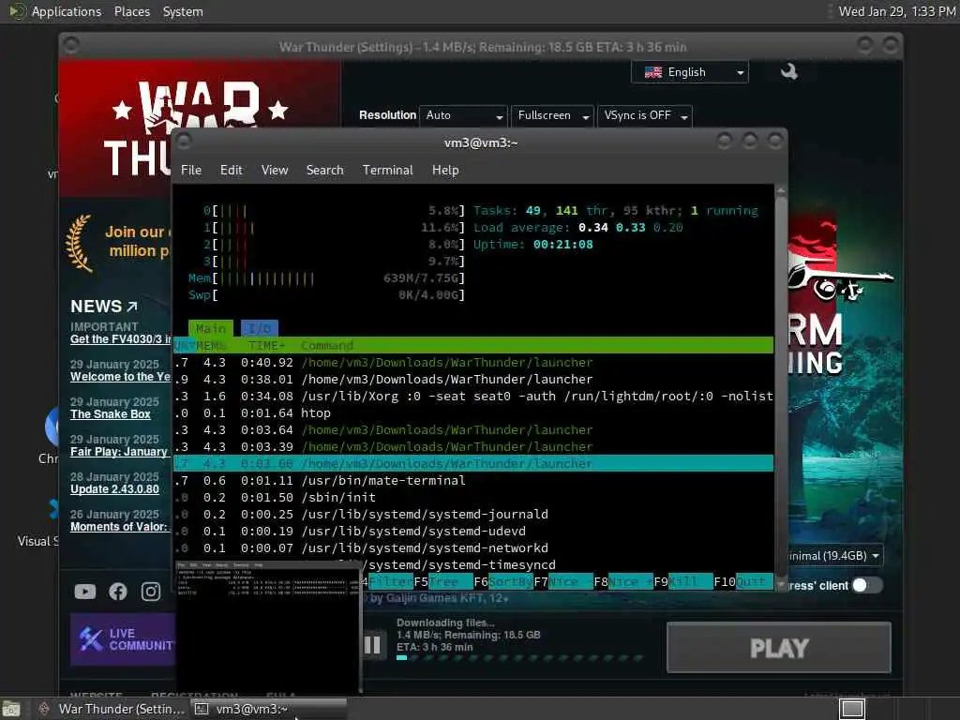Select the systemd-udevd process row

(x=473, y=531)
